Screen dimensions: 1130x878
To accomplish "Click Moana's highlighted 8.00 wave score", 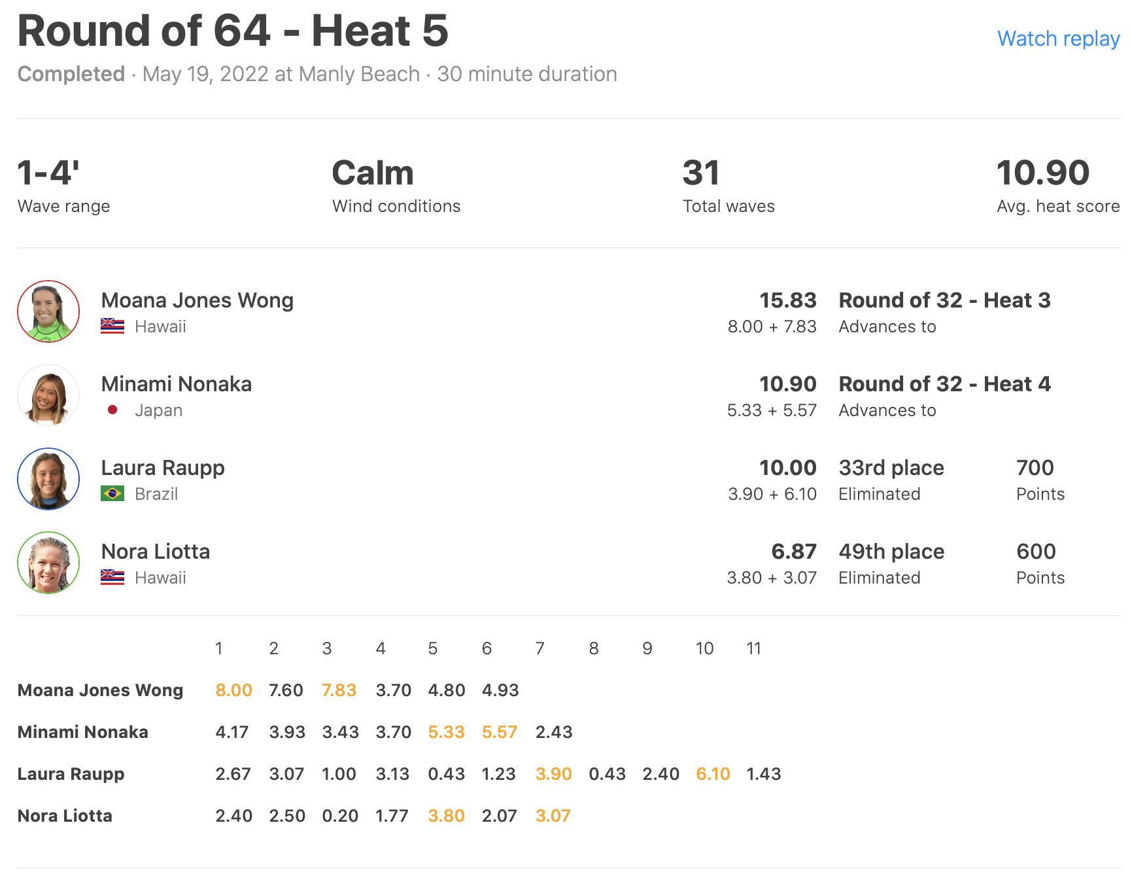I will [233, 690].
